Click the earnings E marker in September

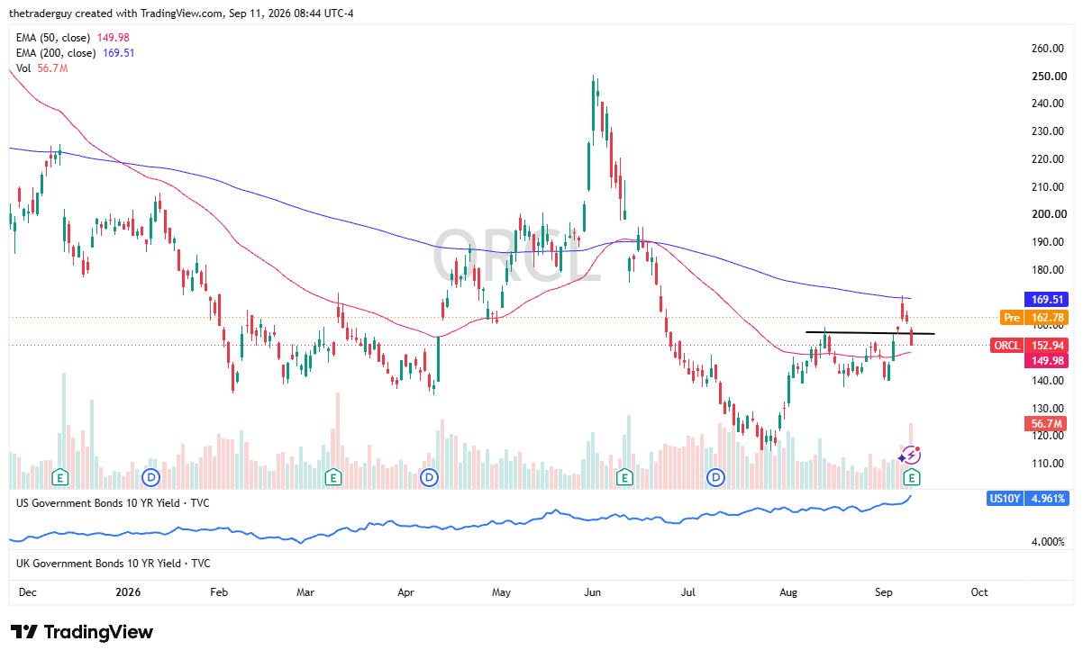click(x=912, y=475)
